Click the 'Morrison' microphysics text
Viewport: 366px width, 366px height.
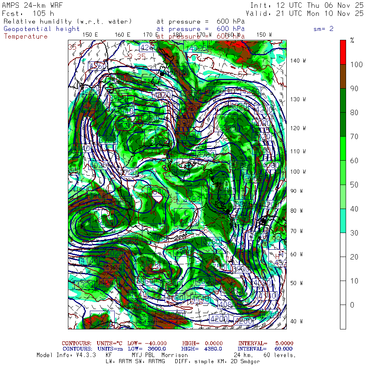174,355
